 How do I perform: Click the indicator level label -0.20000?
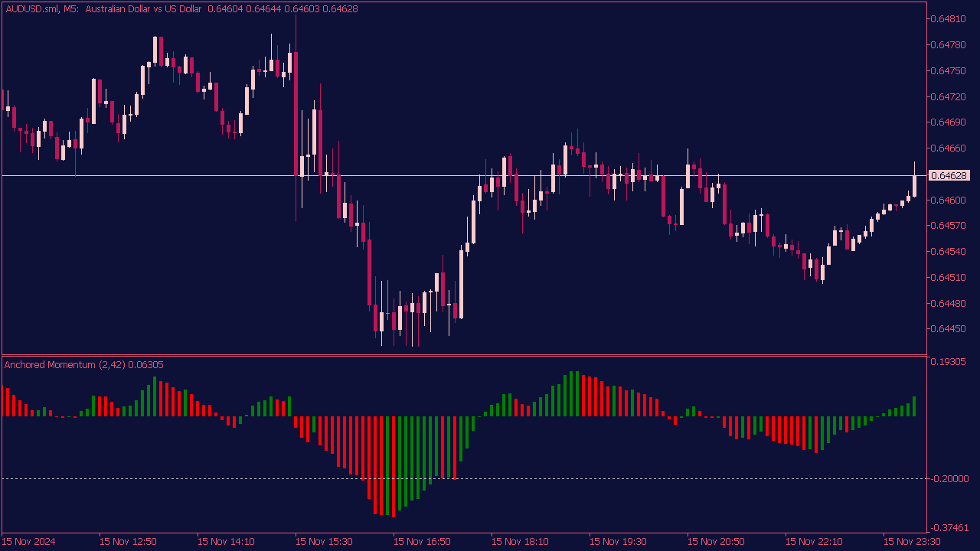(949, 478)
